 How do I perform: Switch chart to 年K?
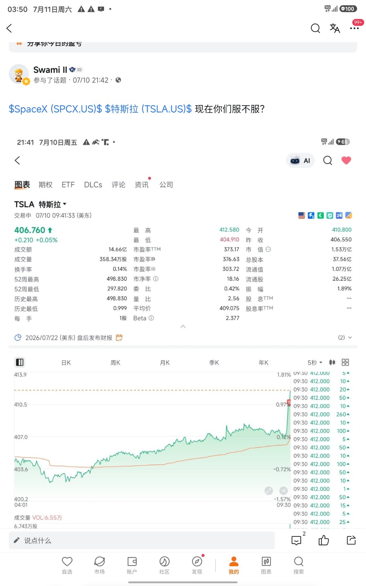264,363
